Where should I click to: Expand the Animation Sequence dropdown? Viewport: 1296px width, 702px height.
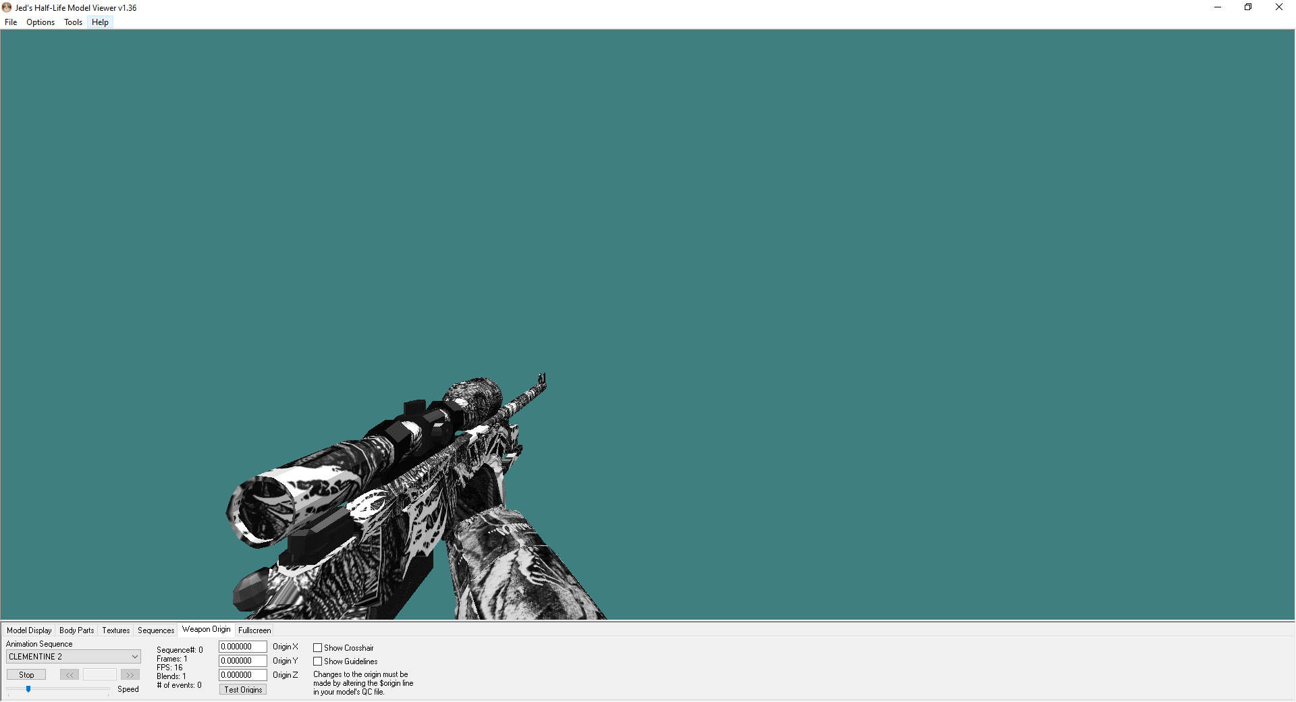coord(74,657)
